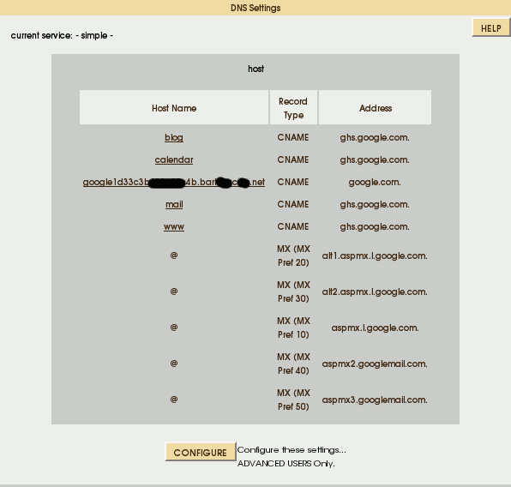Viewport: 511px width, 487px height.
Task: Click the MX Pref 20 record type
Action: coord(293,256)
